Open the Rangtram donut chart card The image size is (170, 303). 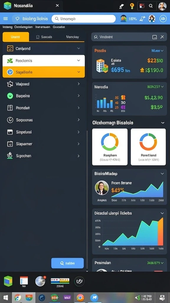[x=110, y=147]
